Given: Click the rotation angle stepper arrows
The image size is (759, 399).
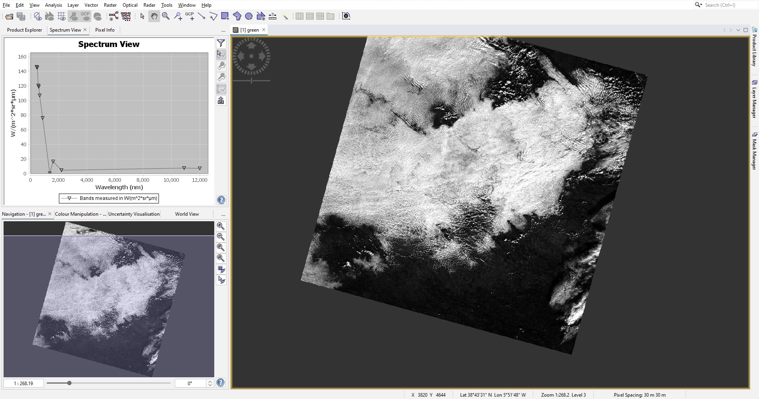Looking at the screenshot, I should pos(210,383).
